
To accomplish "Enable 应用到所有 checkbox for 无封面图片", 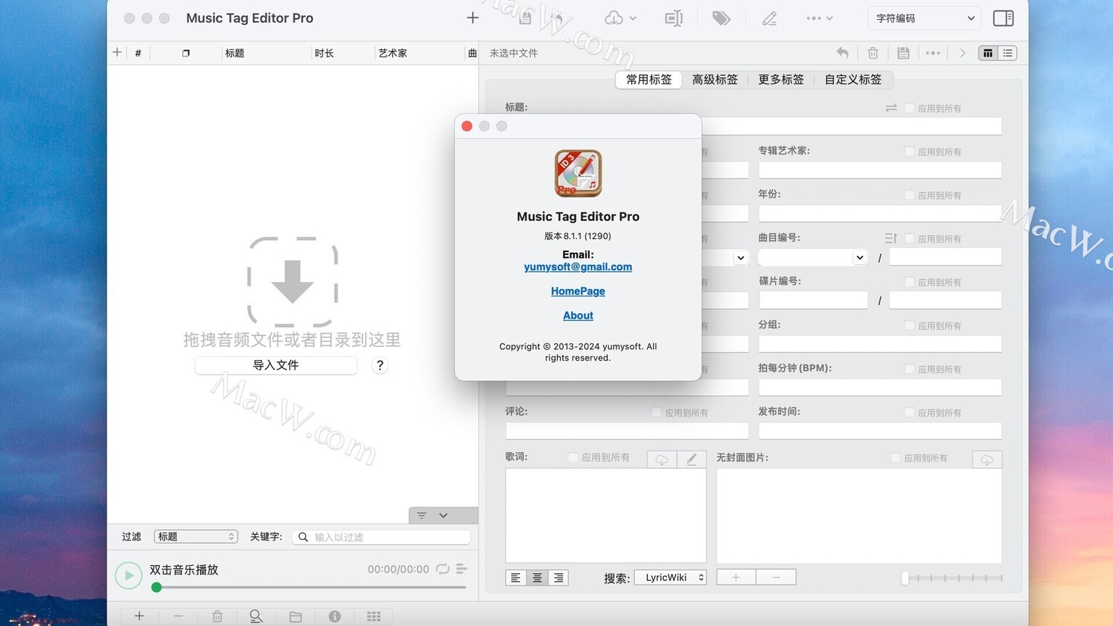I will (x=896, y=457).
